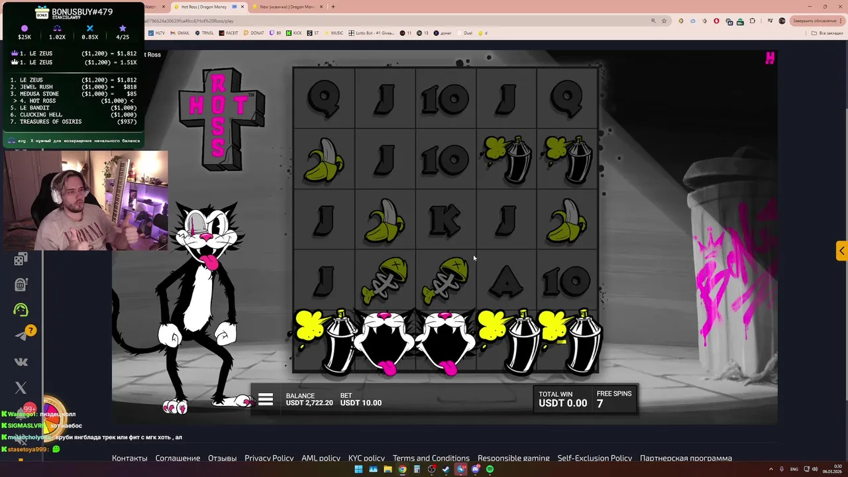Open the Telegram icon in sidebar
Screen dimensions: 848x477
22,336
